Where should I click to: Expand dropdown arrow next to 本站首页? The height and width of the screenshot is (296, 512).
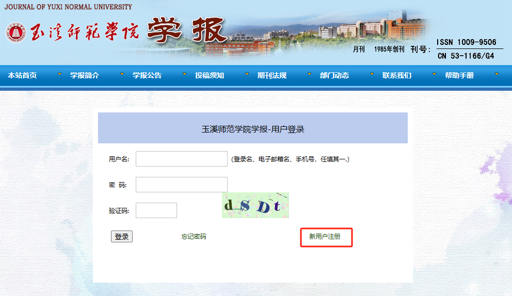coord(59,74)
